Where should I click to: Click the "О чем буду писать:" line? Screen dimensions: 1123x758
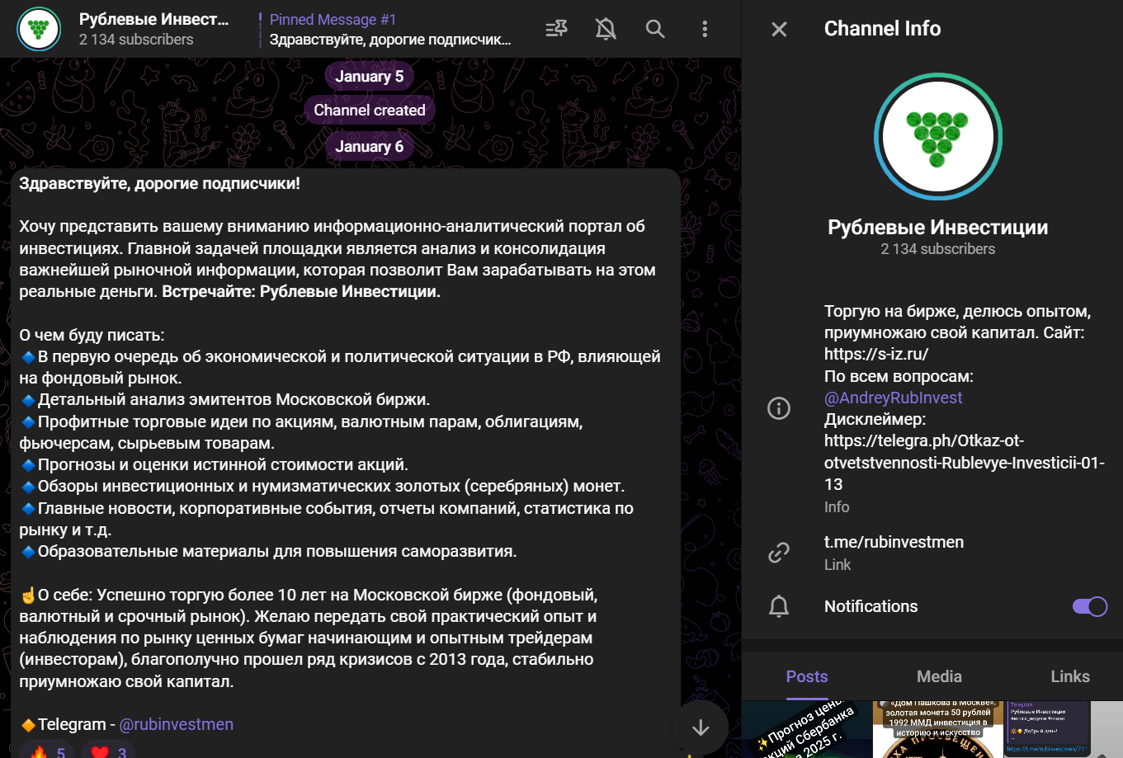point(92,335)
